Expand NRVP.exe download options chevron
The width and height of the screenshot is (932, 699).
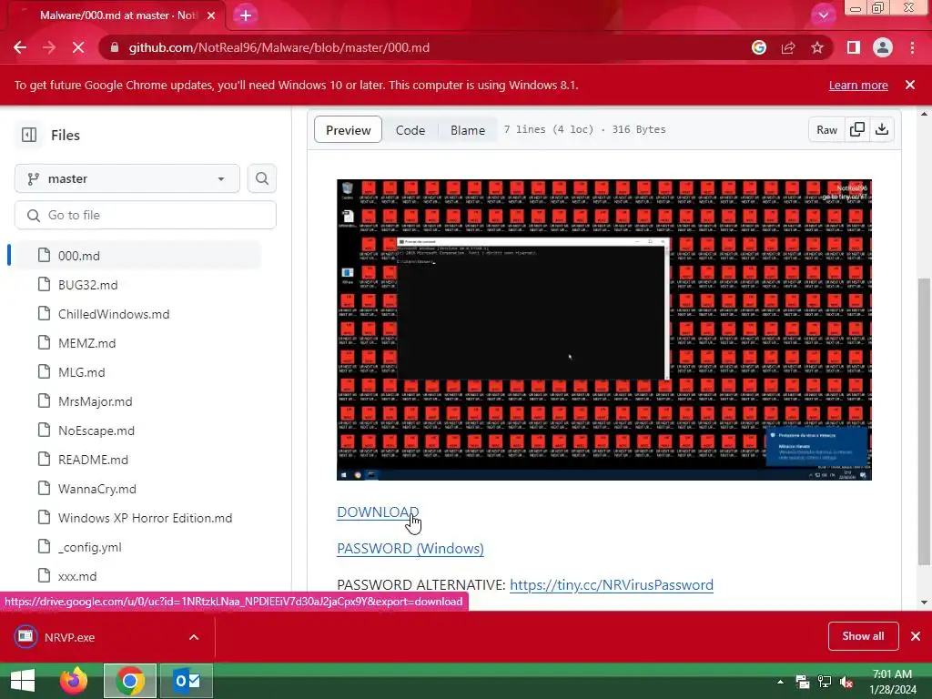click(x=194, y=637)
